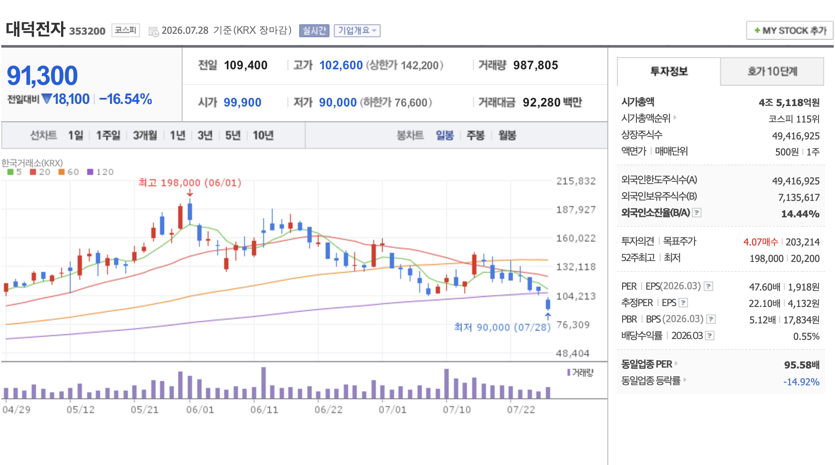The width and height of the screenshot is (835, 465).
Task: Click help icon next to 배당수익률 2026.03
Action: pyautogui.click(x=710, y=336)
